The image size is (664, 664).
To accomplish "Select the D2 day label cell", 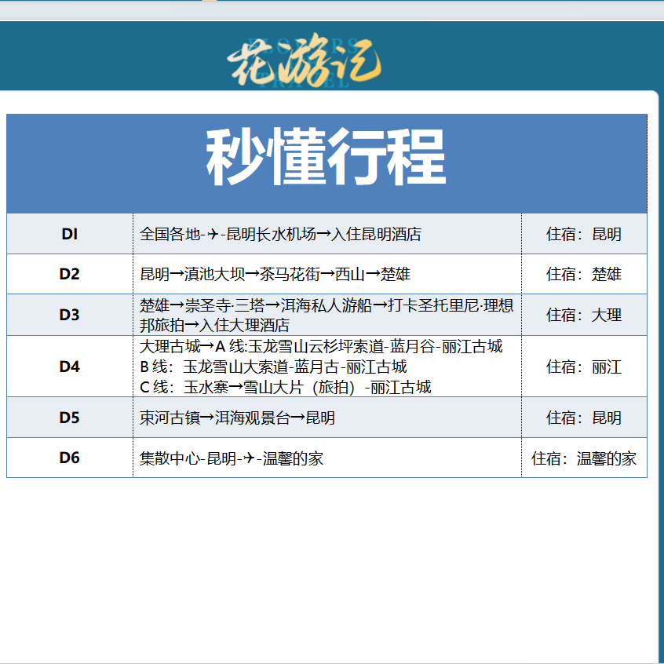I will click(x=70, y=274).
